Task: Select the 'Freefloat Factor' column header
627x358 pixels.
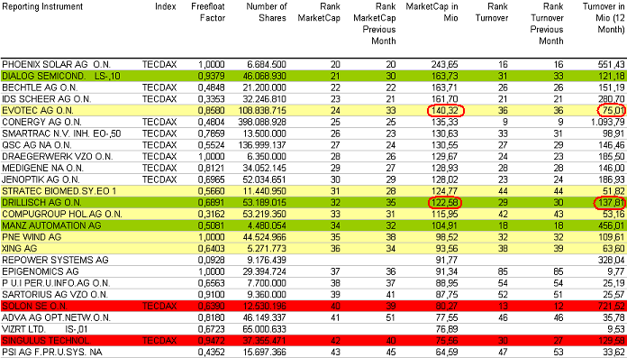Action: click(208, 13)
